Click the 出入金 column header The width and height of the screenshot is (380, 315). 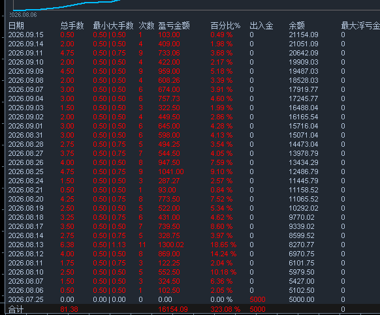[x=261, y=25]
